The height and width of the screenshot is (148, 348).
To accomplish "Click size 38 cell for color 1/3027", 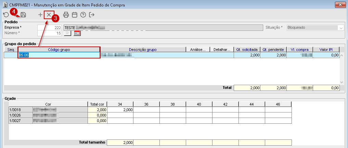I will coord(173,121).
